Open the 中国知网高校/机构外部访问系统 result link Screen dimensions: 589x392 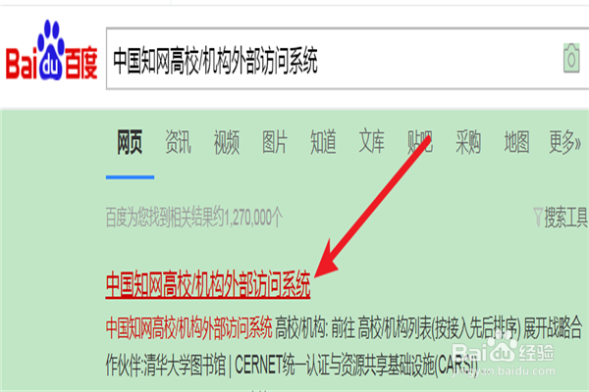coord(208,285)
